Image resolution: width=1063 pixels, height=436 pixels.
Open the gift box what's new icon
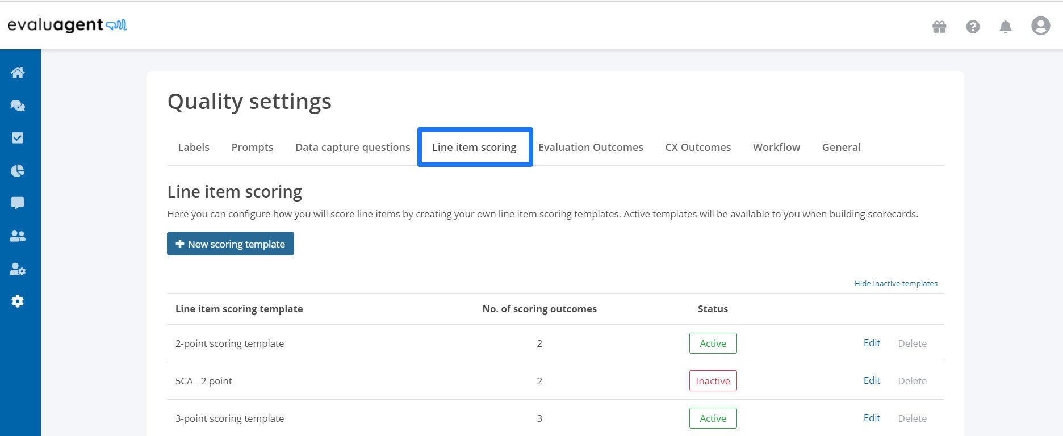(x=939, y=27)
